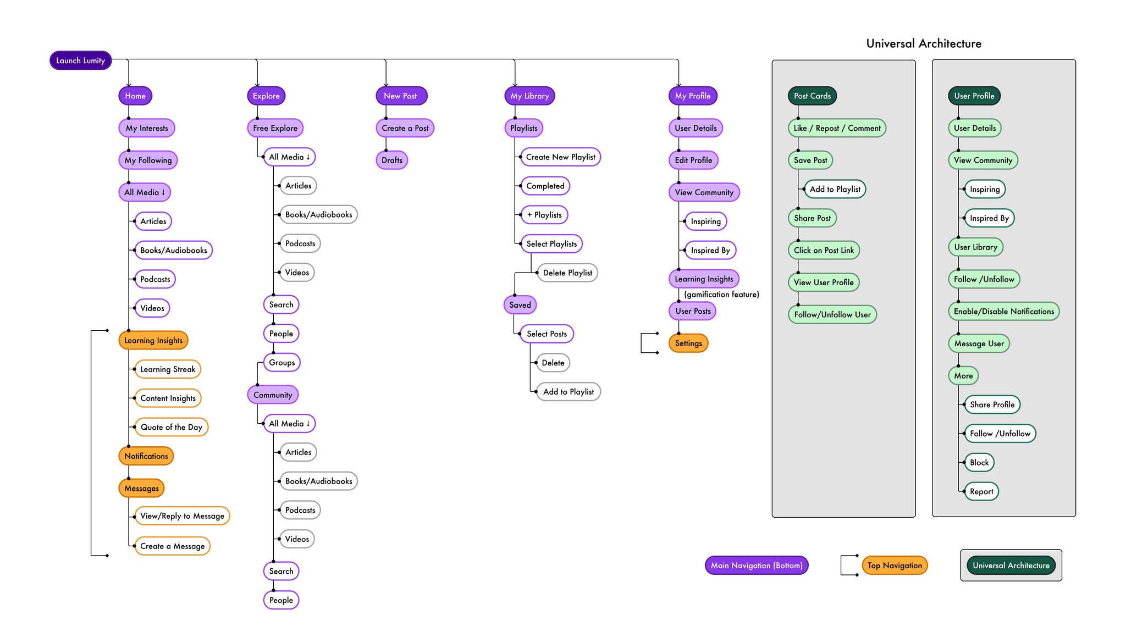Expand All Media under Free Explore

click(289, 157)
